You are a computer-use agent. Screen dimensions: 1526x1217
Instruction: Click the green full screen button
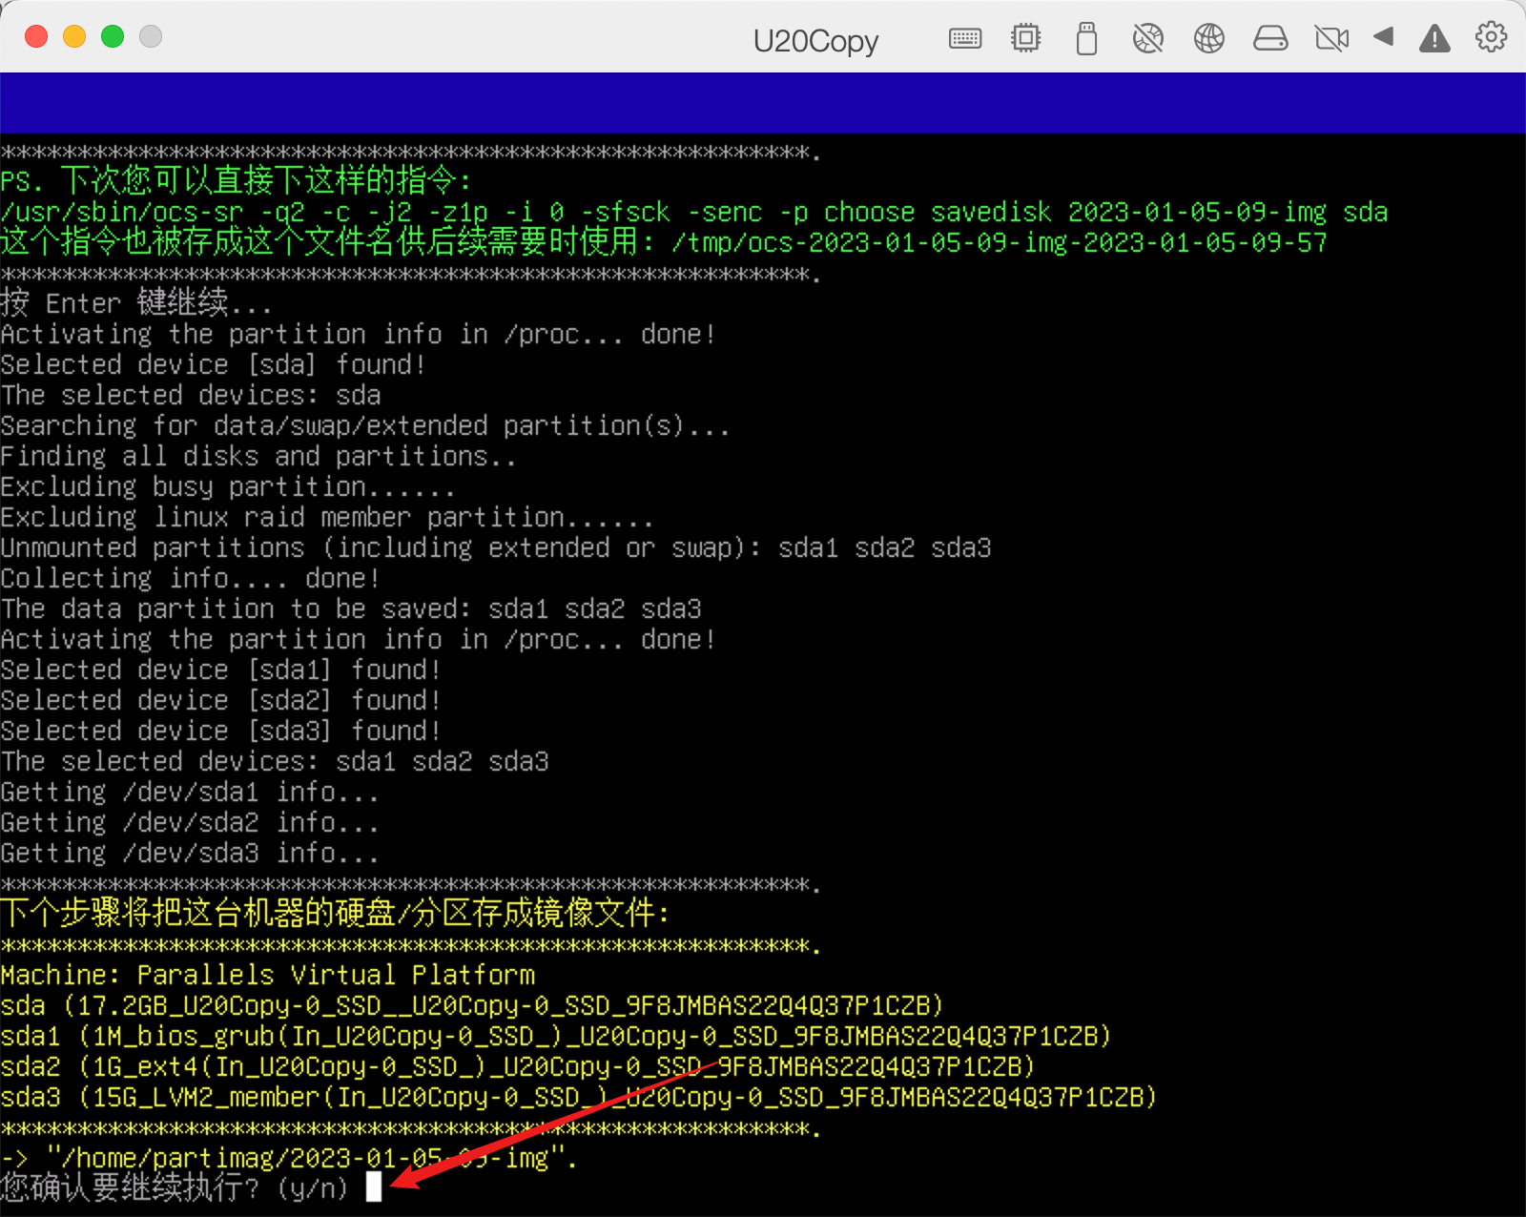pos(113,36)
